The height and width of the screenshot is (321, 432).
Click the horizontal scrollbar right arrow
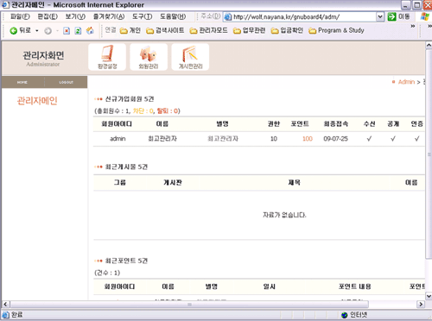pyautogui.click(x=421, y=304)
